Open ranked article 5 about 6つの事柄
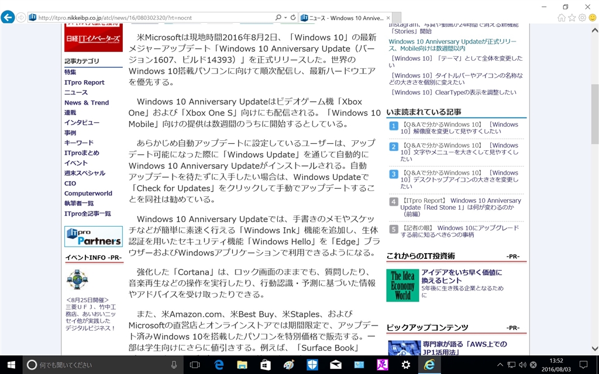 pyautogui.click(x=460, y=231)
